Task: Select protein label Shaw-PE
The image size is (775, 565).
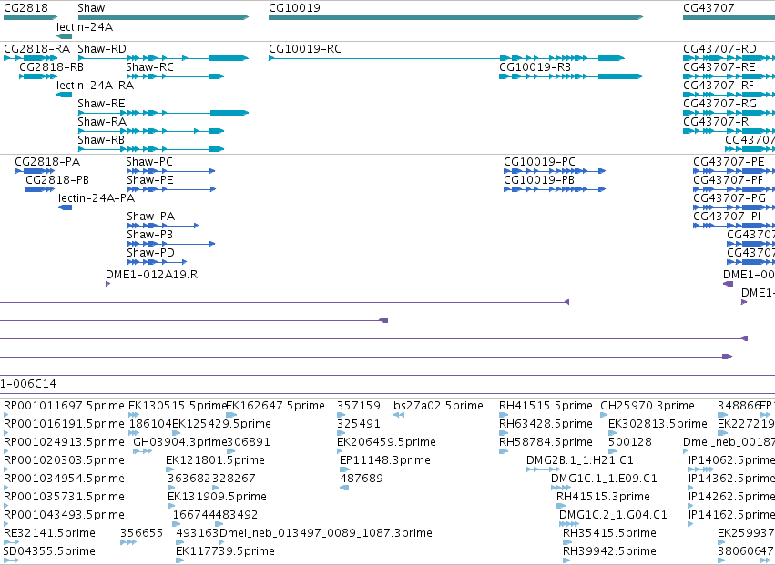Action: [149, 180]
